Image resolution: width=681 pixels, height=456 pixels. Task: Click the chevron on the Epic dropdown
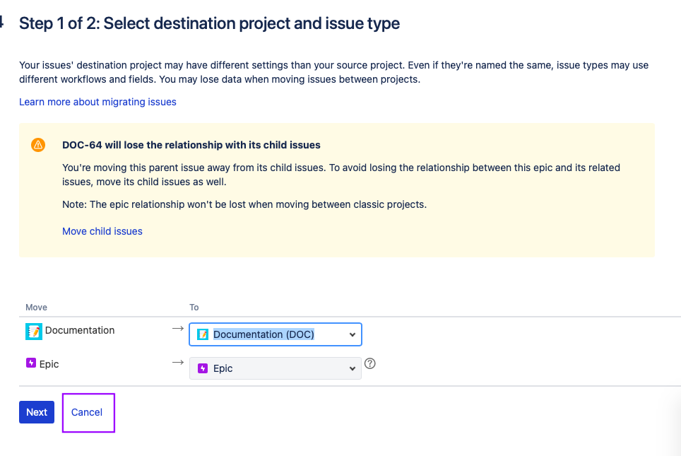pos(353,368)
